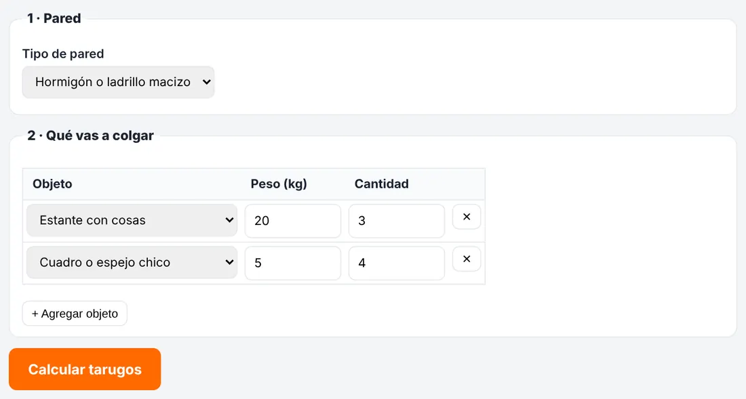746x399 pixels.
Task: Click the Calcular tarugos button
Action: click(x=85, y=369)
